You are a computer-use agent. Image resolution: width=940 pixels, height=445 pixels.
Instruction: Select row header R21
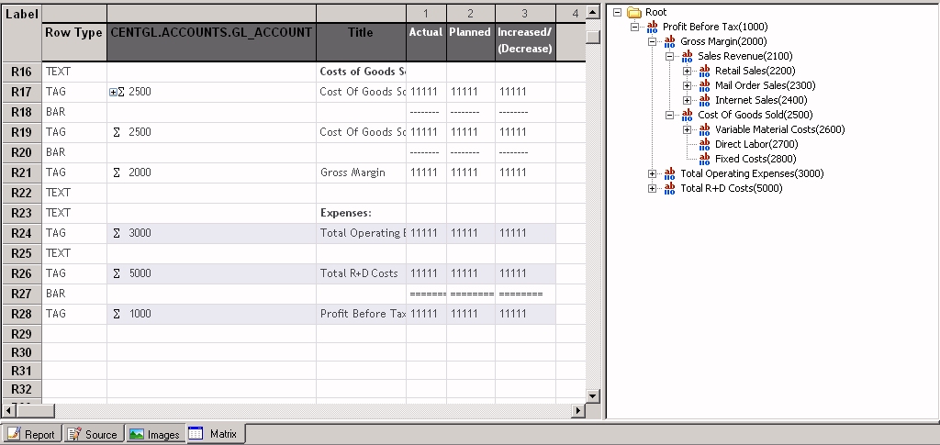(x=22, y=172)
